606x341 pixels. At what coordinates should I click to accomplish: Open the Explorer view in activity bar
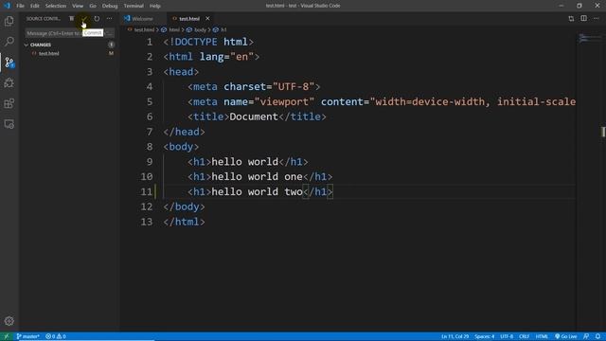click(9, 21)
